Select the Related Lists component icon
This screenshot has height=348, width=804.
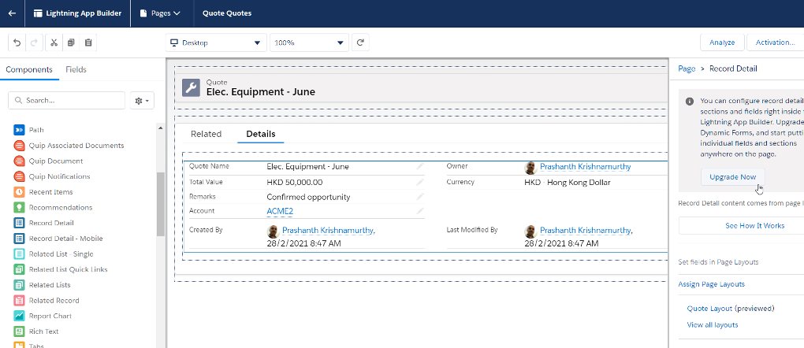pyautogui.click(x=19, y=285)
